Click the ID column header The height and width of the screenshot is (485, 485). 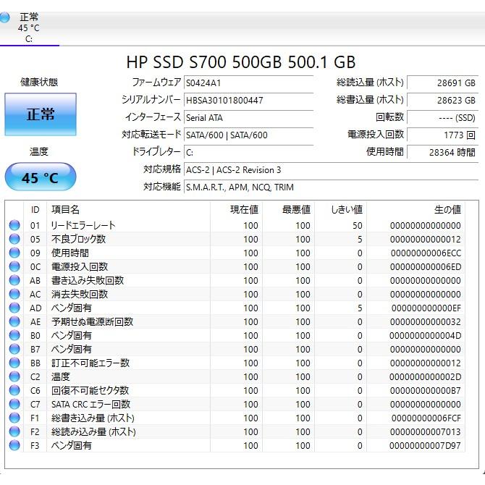[x=35, y=210]
